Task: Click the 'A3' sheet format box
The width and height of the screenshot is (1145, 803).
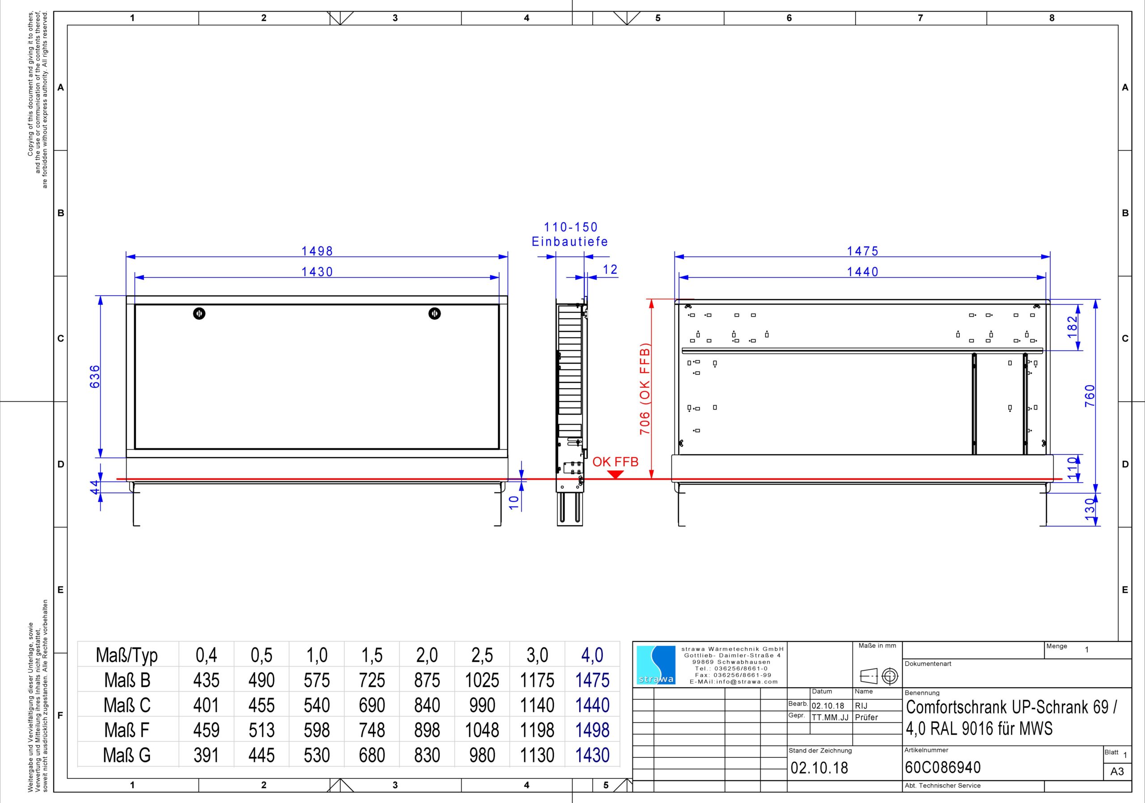Action: [1117, 772]
